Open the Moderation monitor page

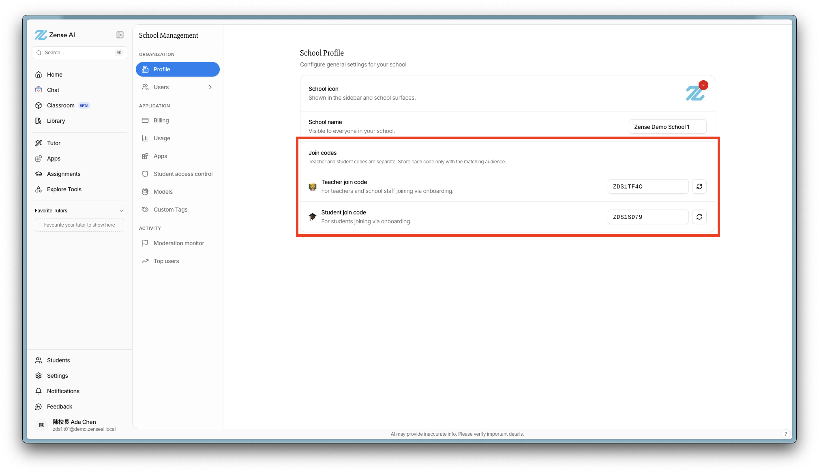point(178,243)
